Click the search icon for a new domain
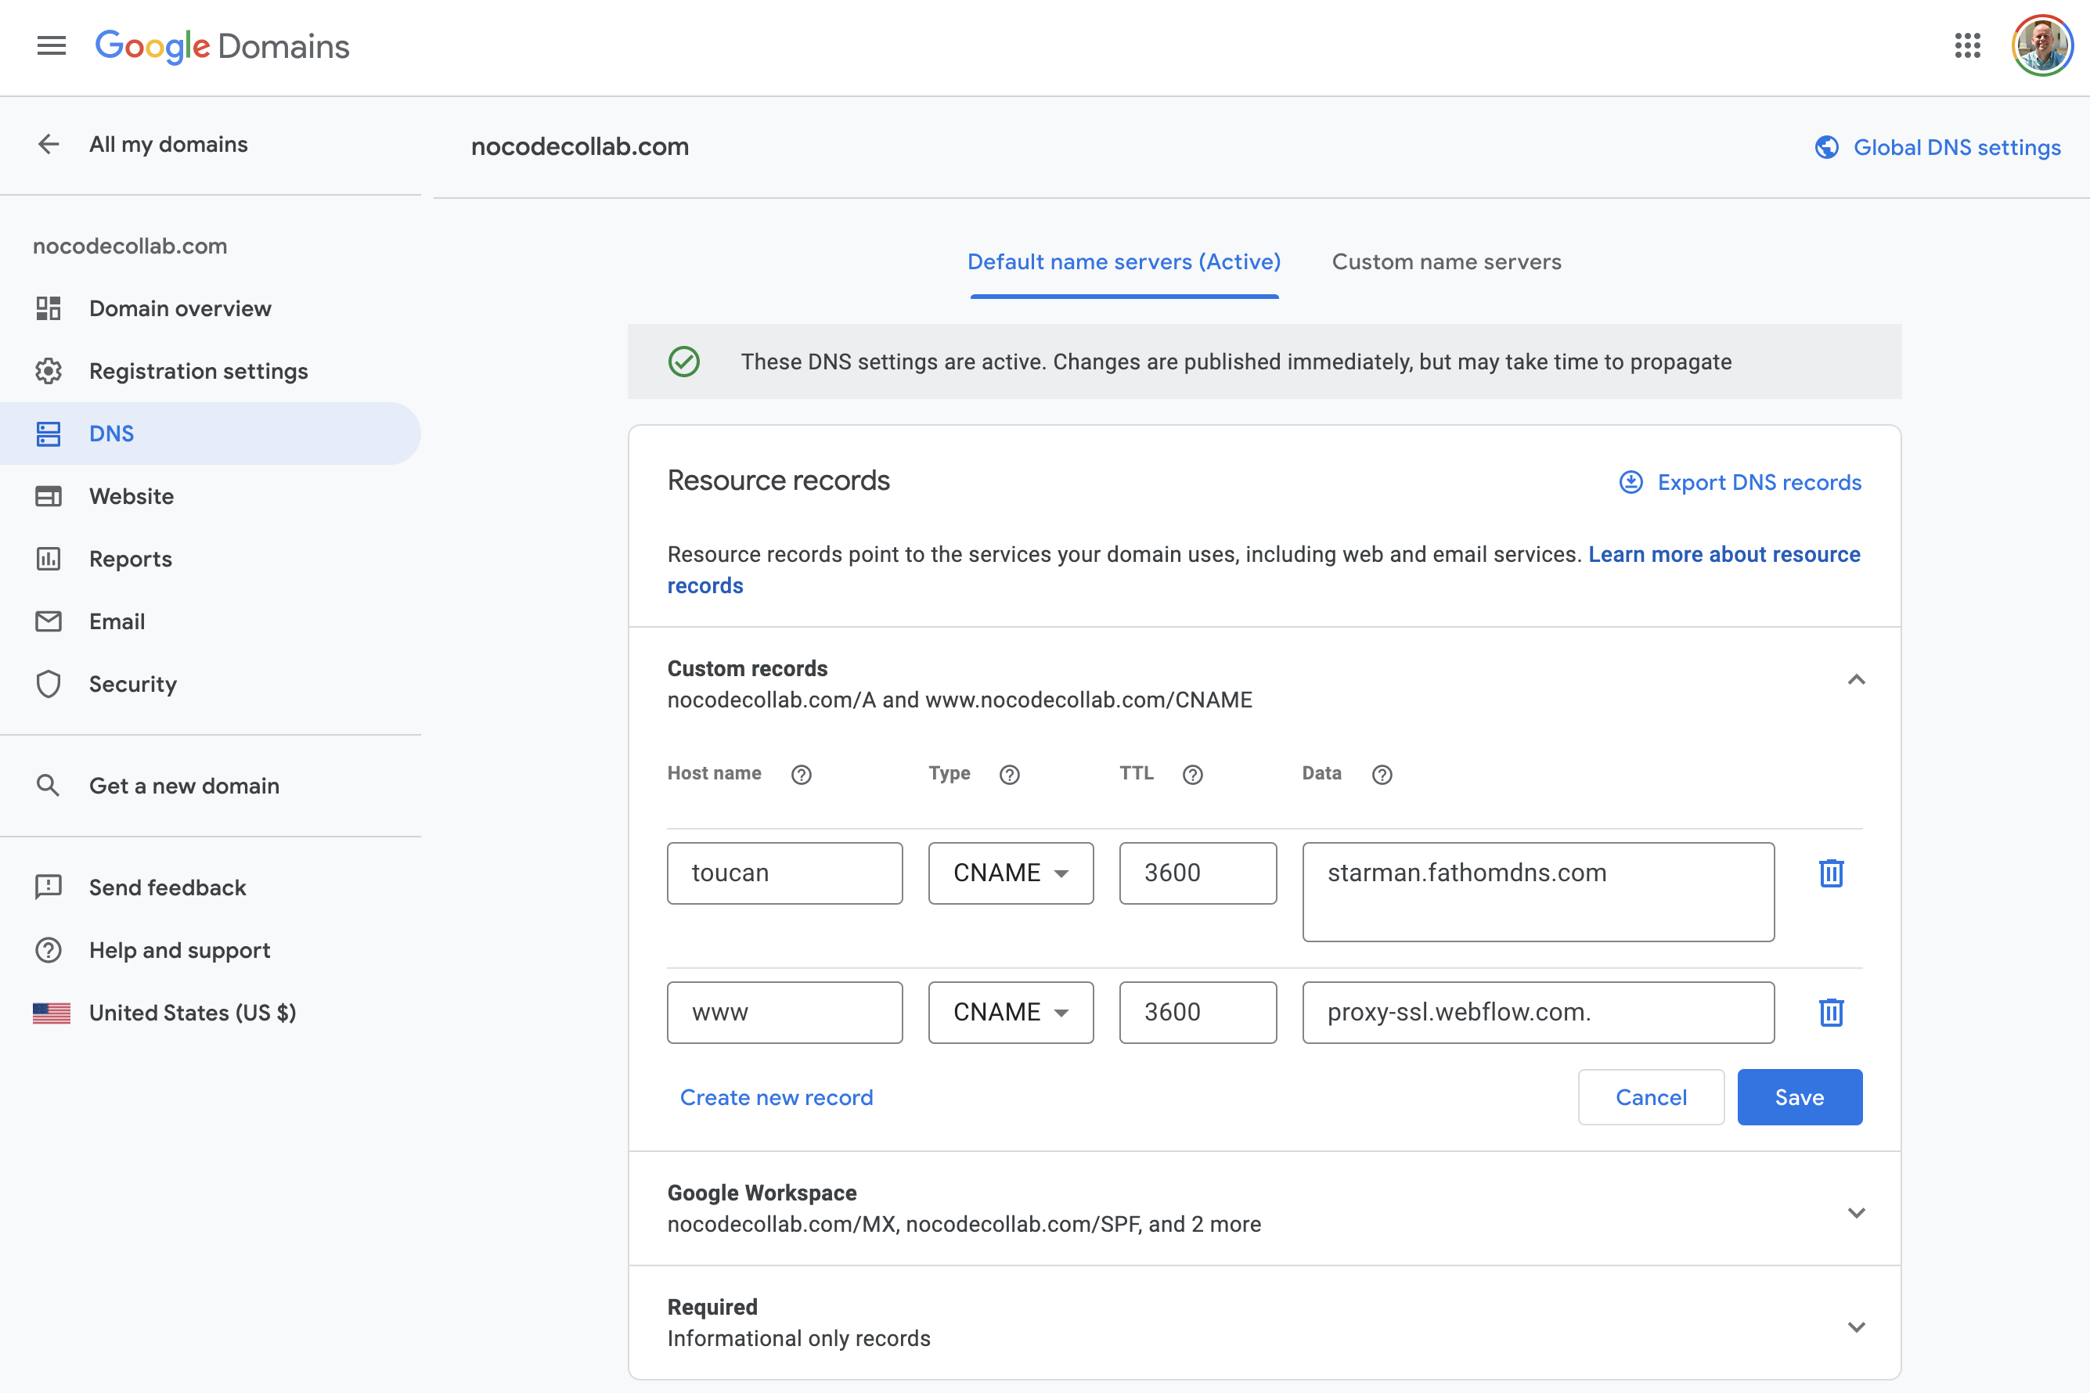The image size is (2090, 1393). pos(48,786)
